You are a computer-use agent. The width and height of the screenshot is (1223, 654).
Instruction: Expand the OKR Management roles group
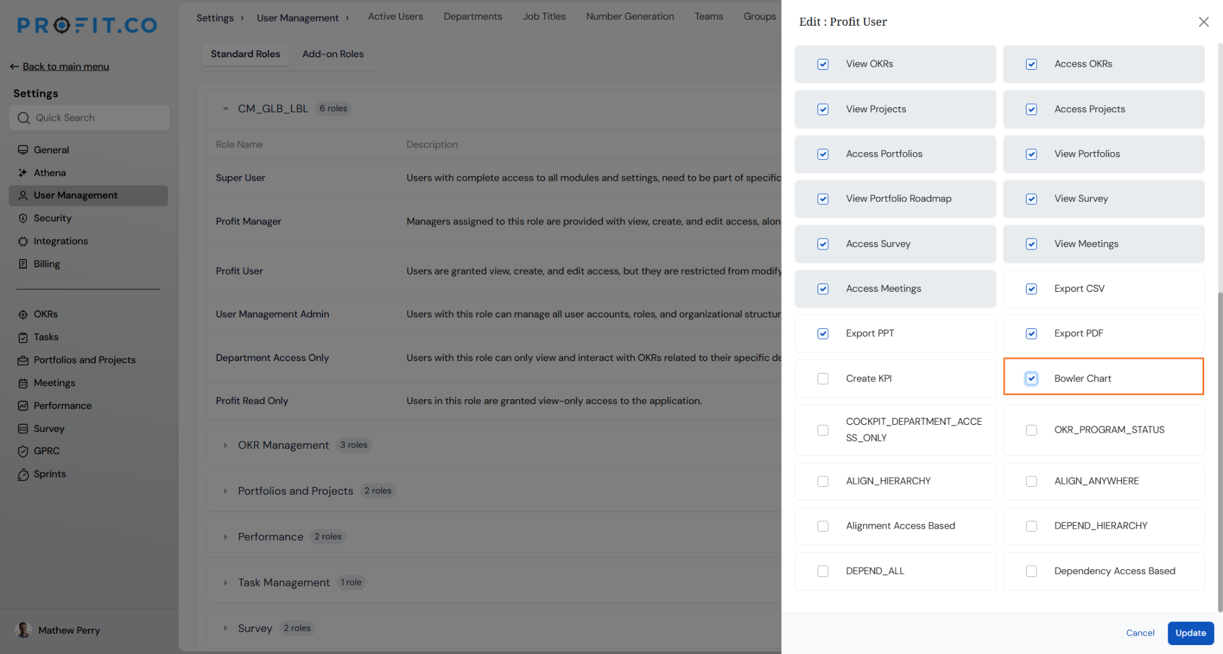pos(225,445)
